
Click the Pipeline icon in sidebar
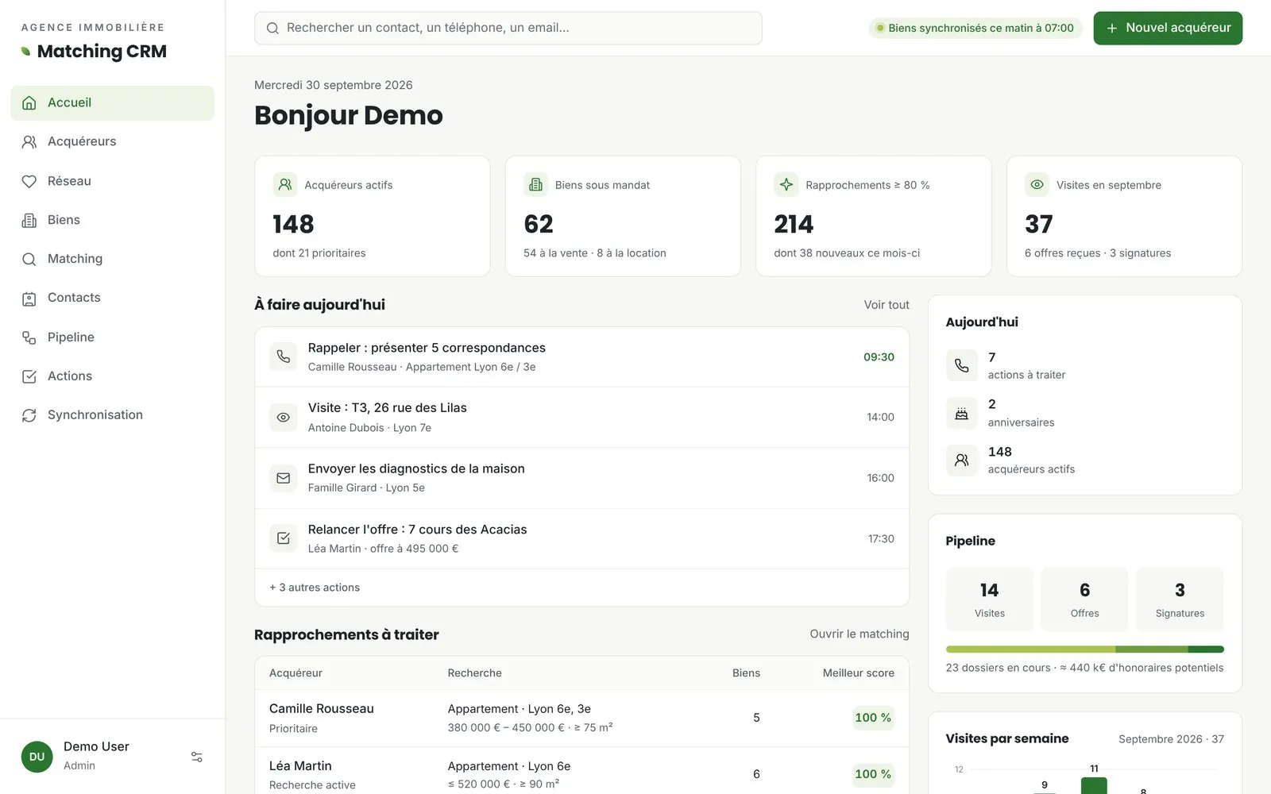[29, 337]
